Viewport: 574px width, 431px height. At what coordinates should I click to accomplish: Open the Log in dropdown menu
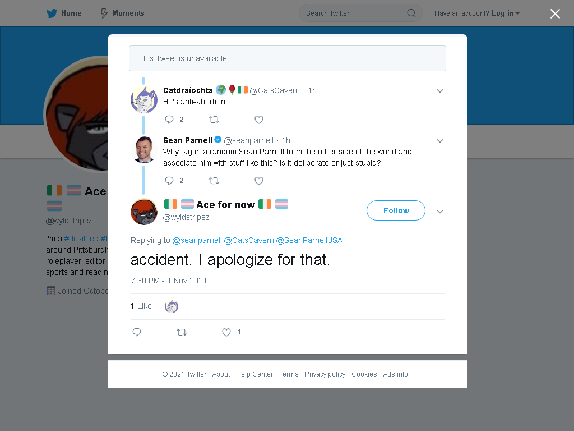pyautogui.click(x=506, y=13)
